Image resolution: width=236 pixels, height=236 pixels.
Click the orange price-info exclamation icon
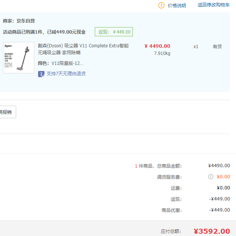(161, 5)
